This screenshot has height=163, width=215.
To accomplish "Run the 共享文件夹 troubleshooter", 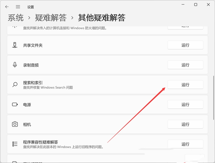I will (x=185, y=45).
